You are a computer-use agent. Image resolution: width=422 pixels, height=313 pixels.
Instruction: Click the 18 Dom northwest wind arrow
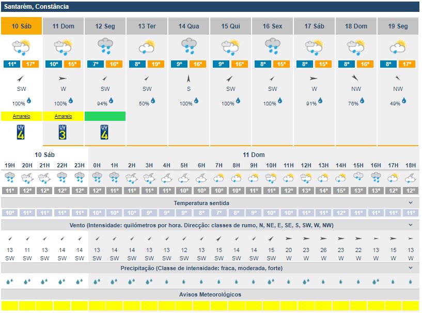pyautogui.click(x=356, y=79)
